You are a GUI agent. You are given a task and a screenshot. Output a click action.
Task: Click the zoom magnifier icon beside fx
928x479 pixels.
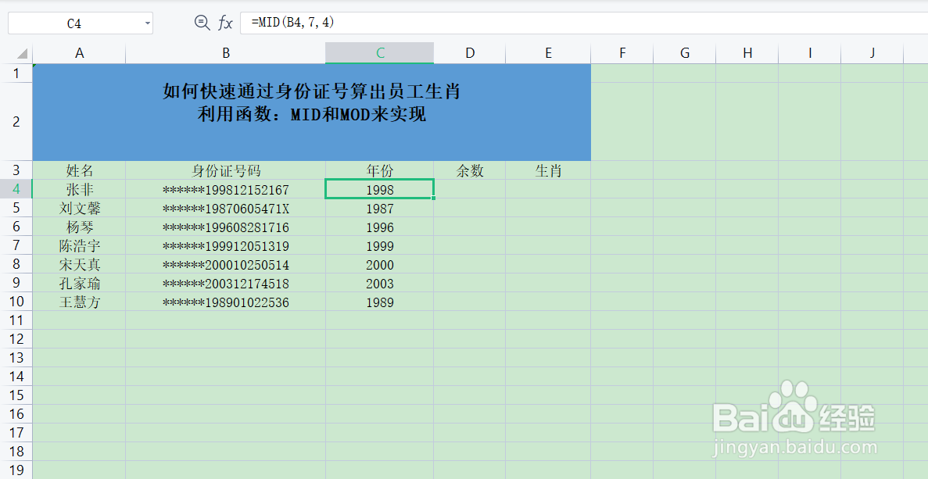(x=202, y=23)
